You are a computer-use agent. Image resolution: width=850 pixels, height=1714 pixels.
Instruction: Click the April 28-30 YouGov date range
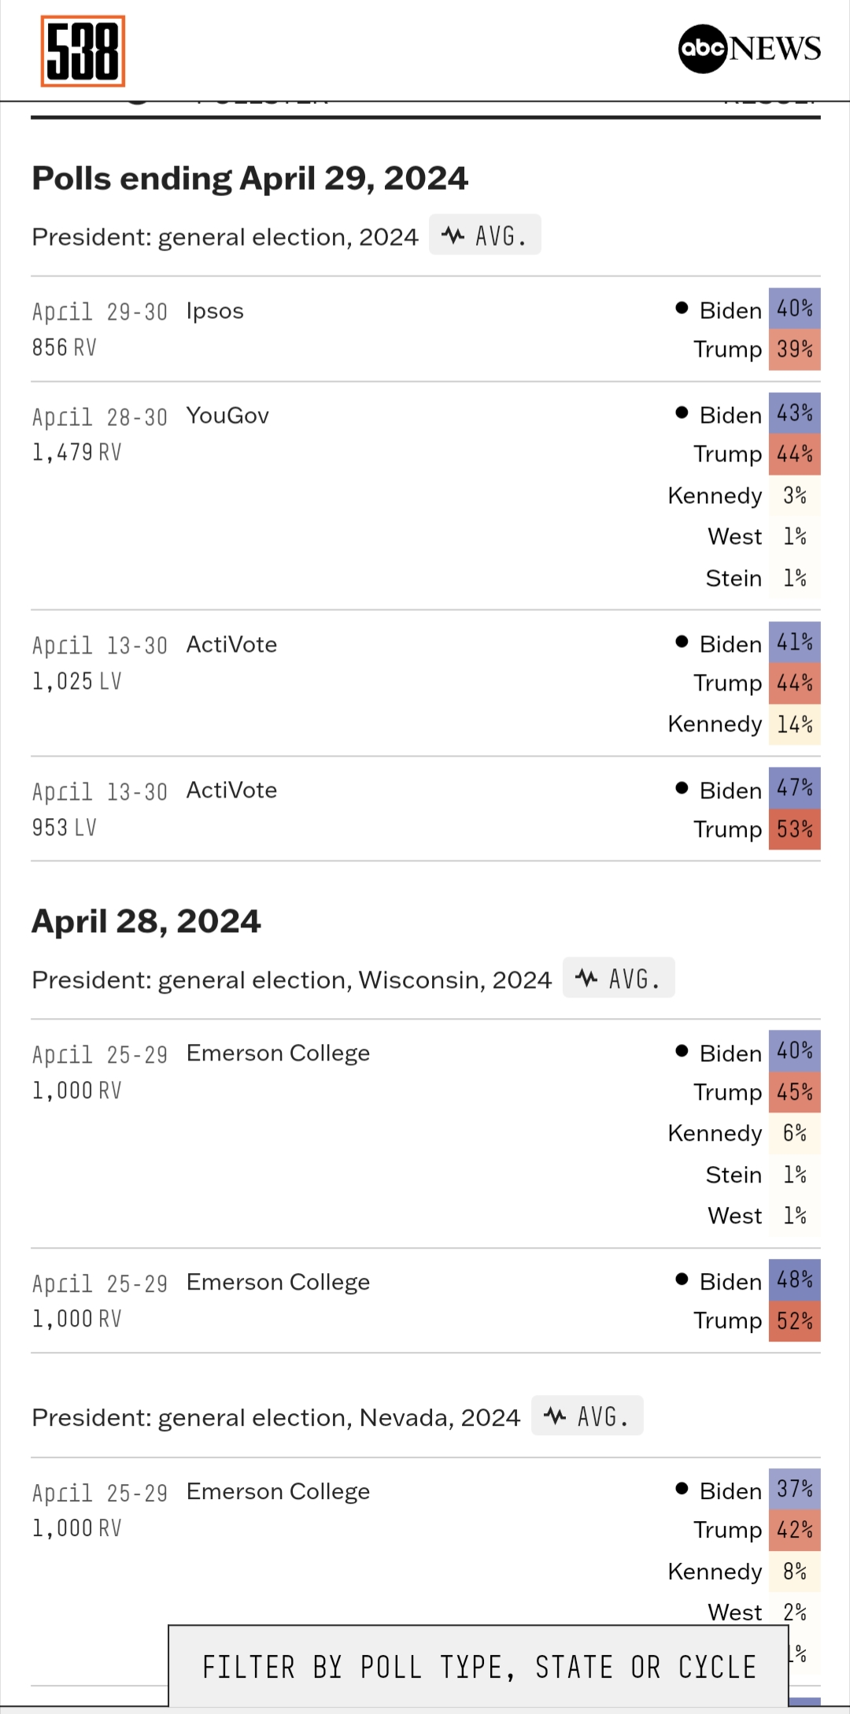100,417
